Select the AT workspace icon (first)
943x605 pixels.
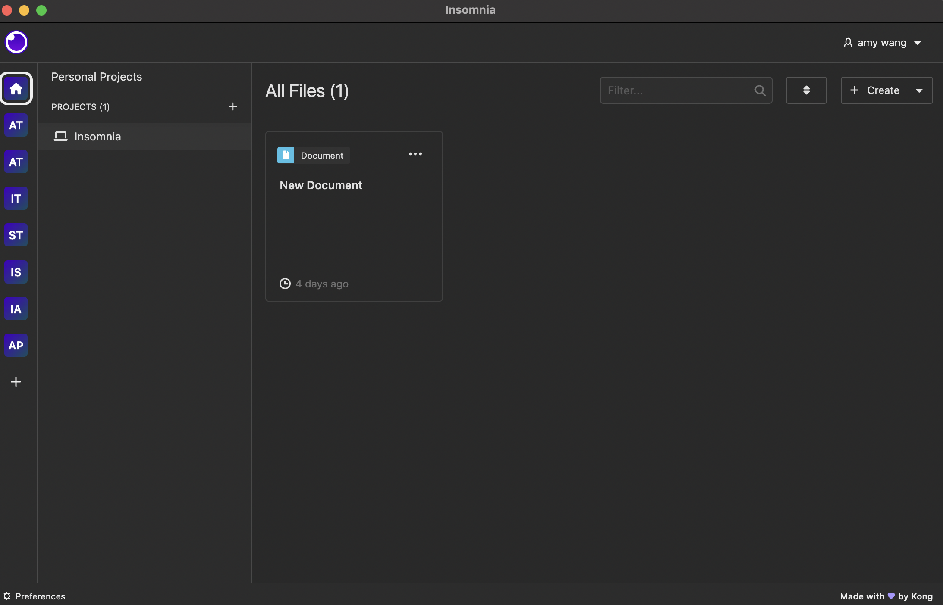(16, 125)
